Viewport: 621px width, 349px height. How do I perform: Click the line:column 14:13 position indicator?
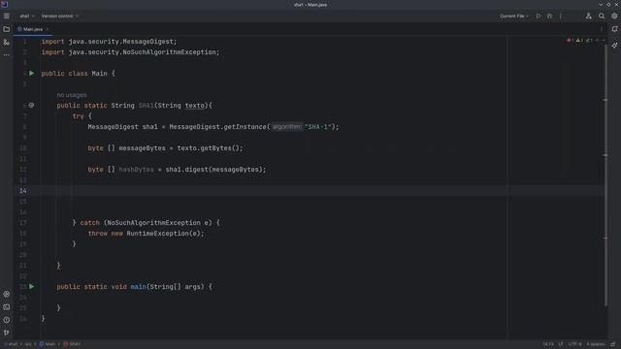pos(548,344)
